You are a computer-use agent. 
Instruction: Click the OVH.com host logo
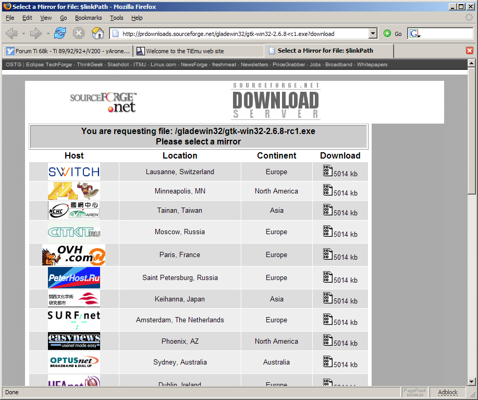pyautogui.click(x=74, y=254)
